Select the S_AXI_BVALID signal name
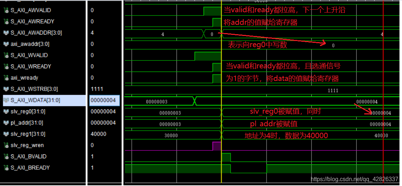402x186 pixels. 28,156
